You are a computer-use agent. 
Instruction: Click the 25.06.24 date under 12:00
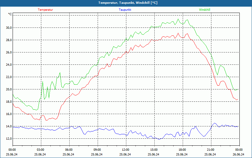coord(125,155)
